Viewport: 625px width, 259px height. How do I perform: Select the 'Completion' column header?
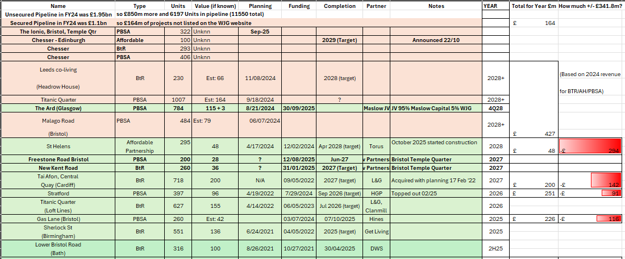click(340, 6)
